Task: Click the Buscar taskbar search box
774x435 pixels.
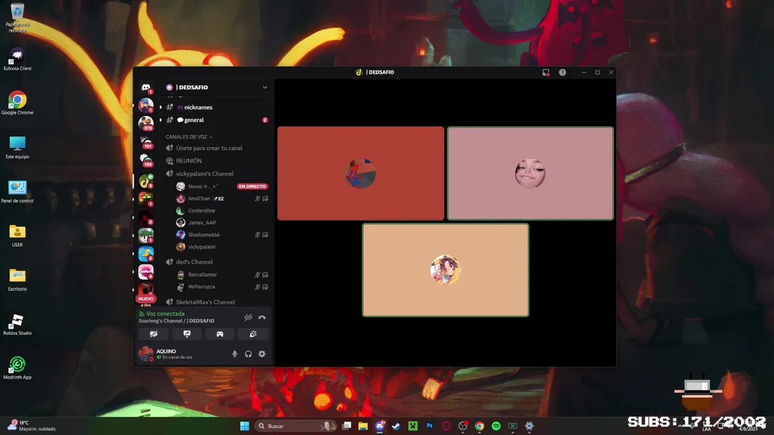Action: tap(296, 426)
